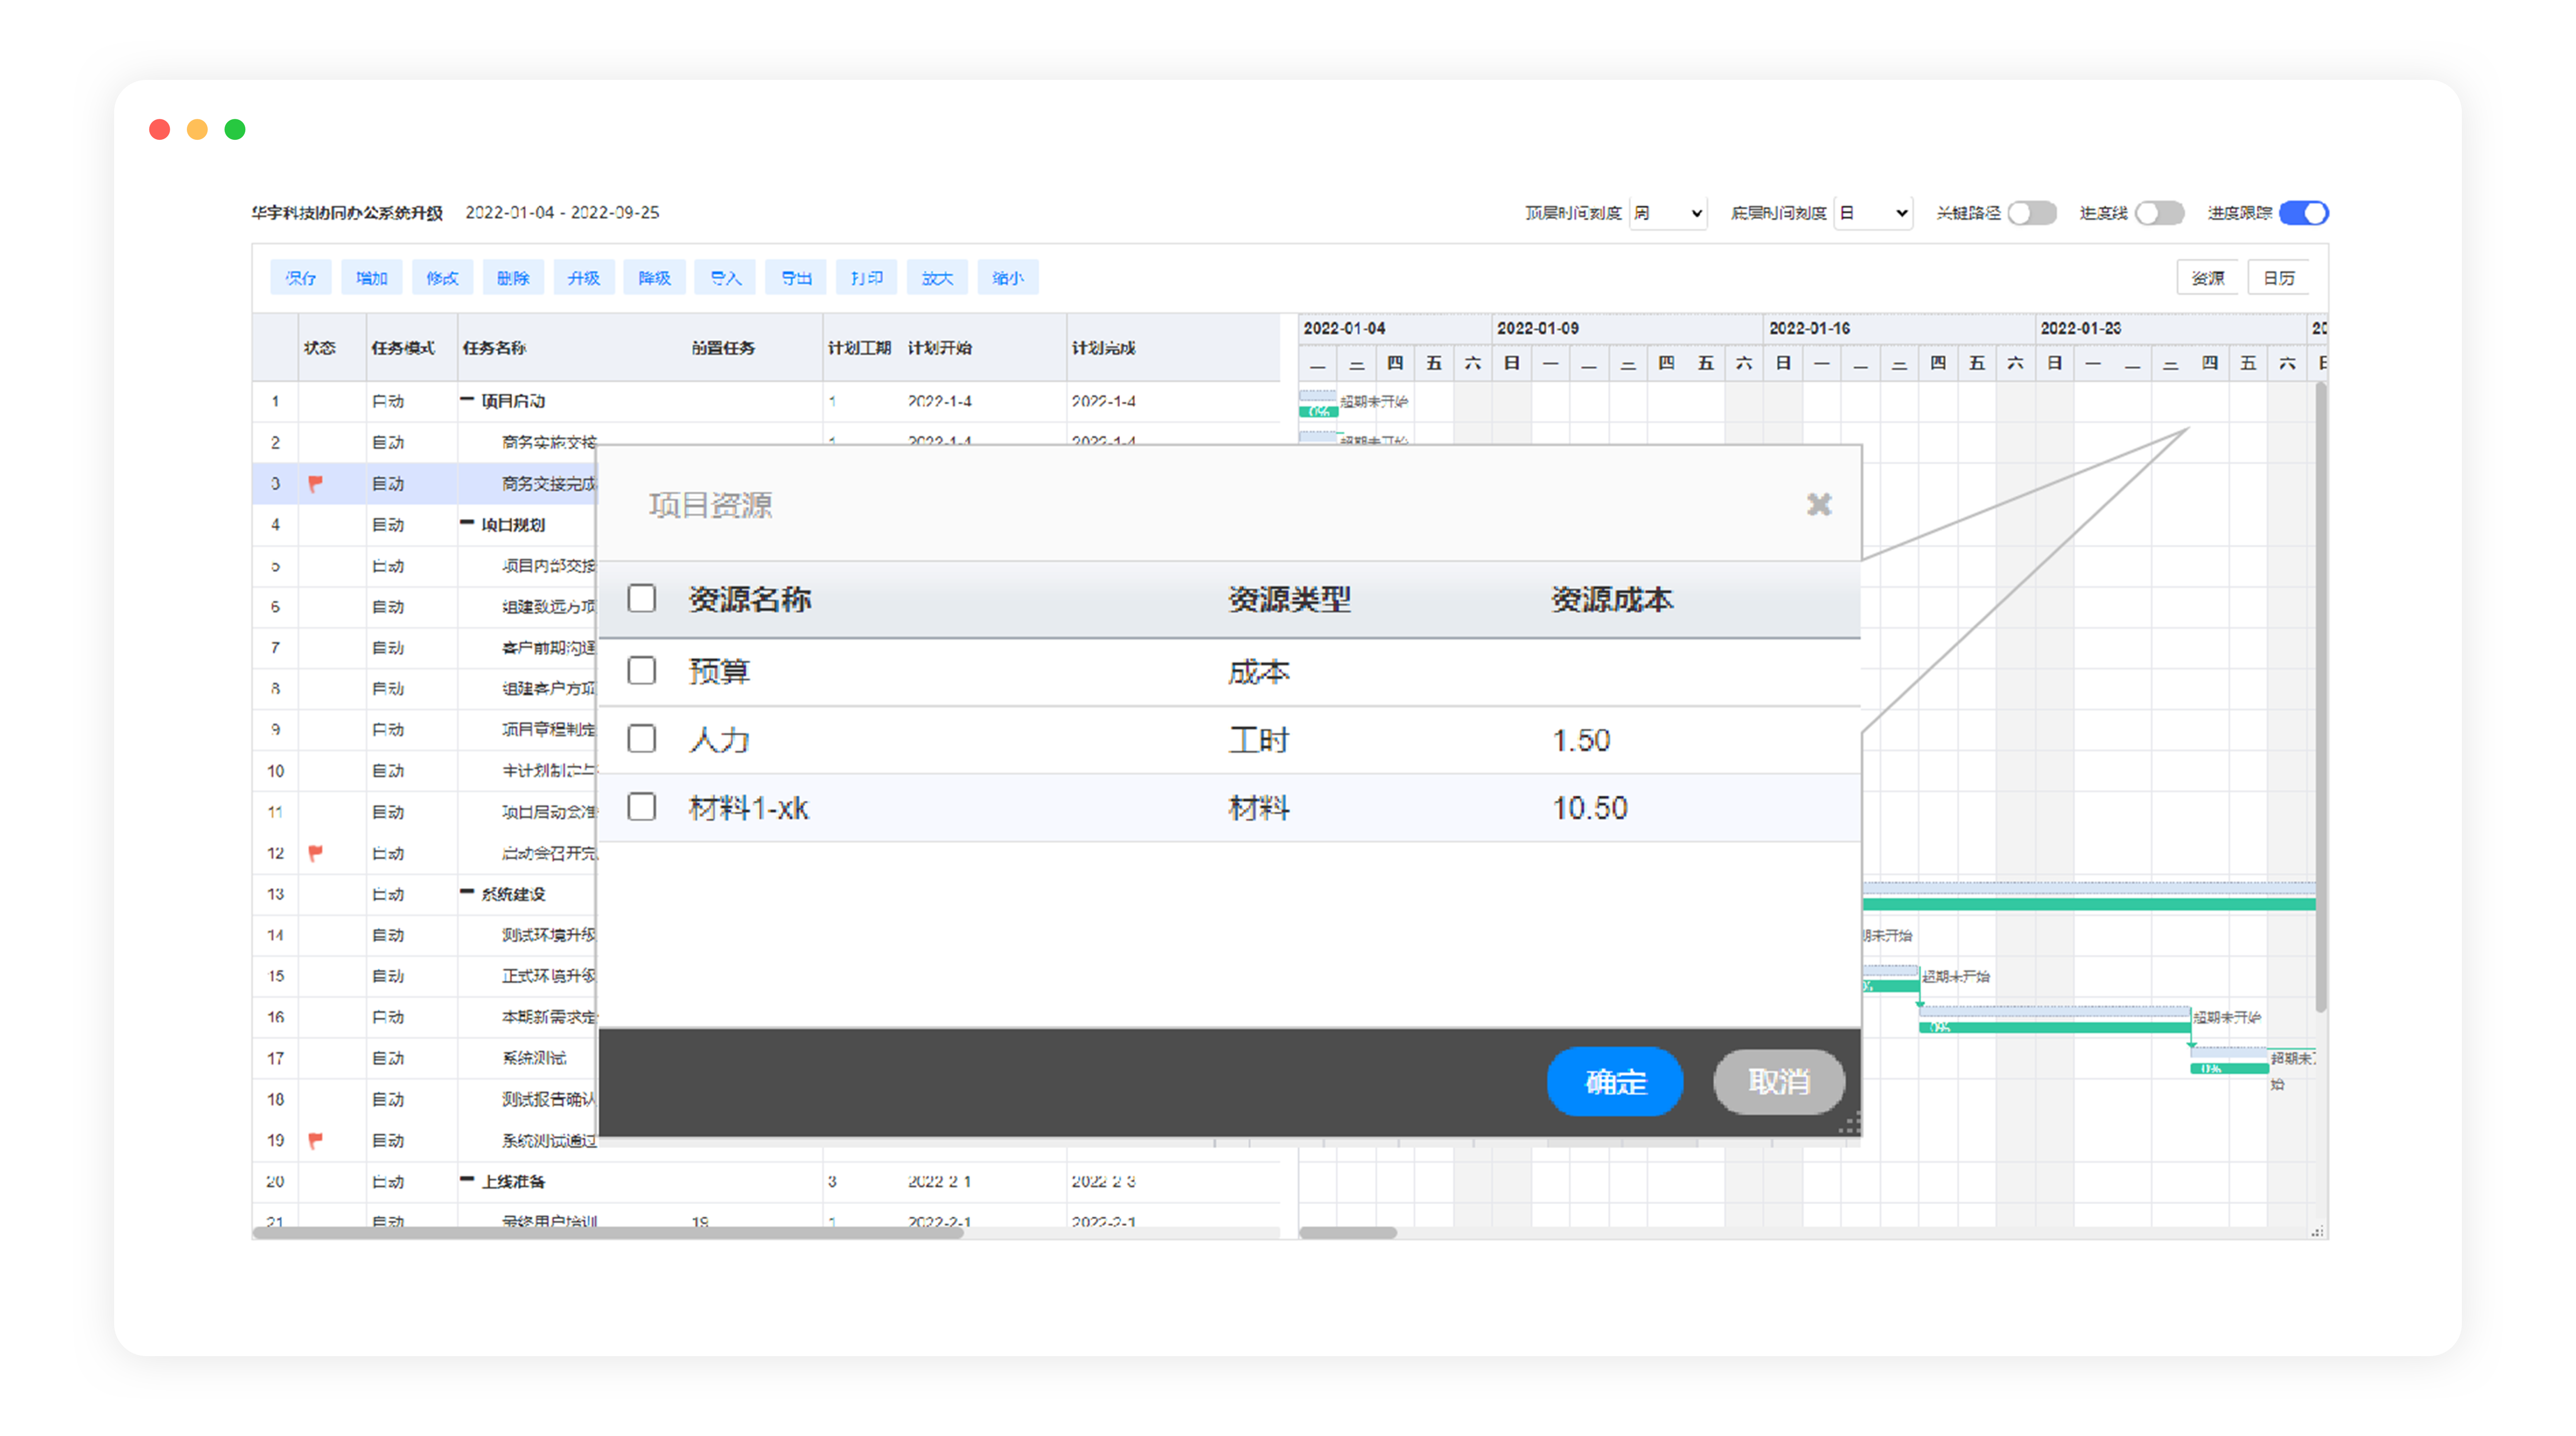The width and height of the screenshot is (2576, 1436).
Task: Click the 导出 toolbar button
Action: tap(796, 278)
